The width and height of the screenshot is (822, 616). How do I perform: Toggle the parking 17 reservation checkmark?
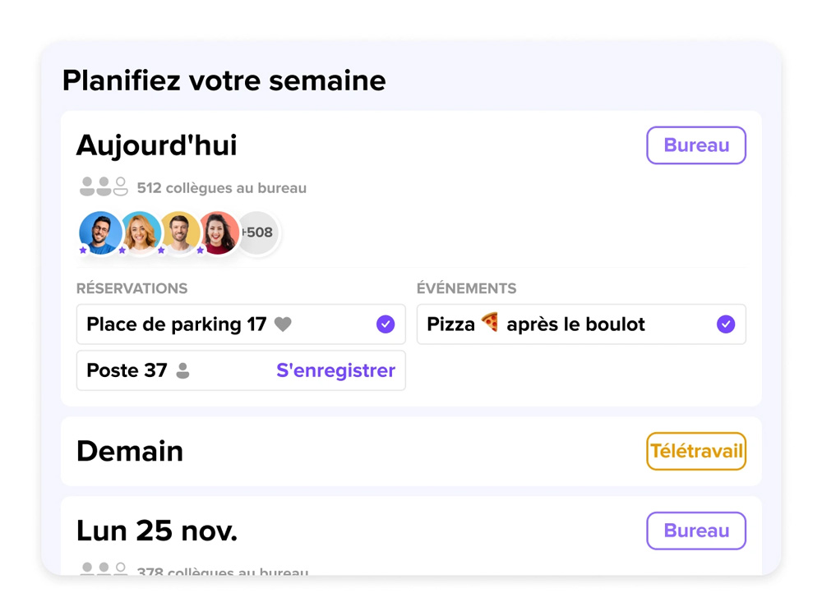click(x=386, y=324)
